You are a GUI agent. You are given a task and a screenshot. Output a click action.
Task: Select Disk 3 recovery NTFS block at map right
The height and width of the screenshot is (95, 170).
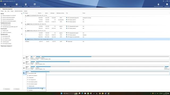coord(167,68)
